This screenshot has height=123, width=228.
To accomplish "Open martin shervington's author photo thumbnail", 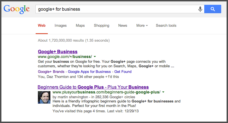I will [44, 97].
